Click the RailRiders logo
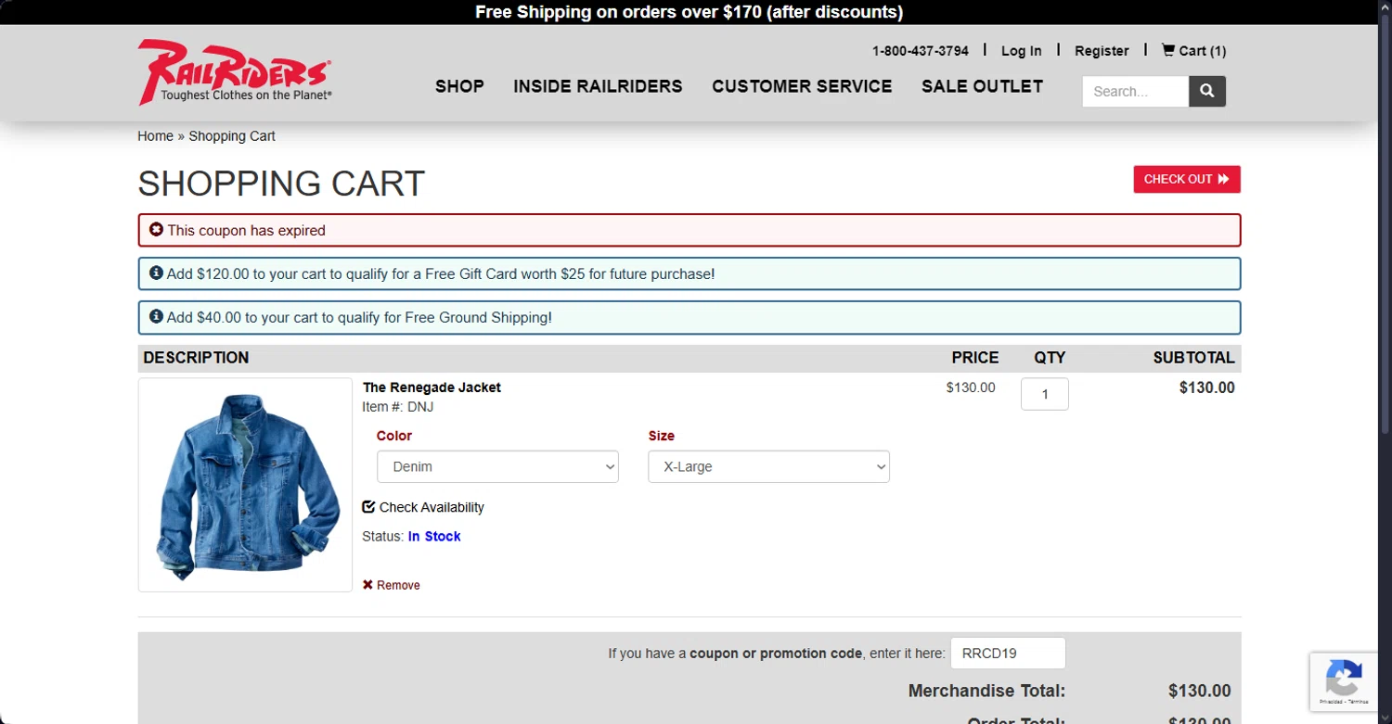 click(x=235, y=72)
